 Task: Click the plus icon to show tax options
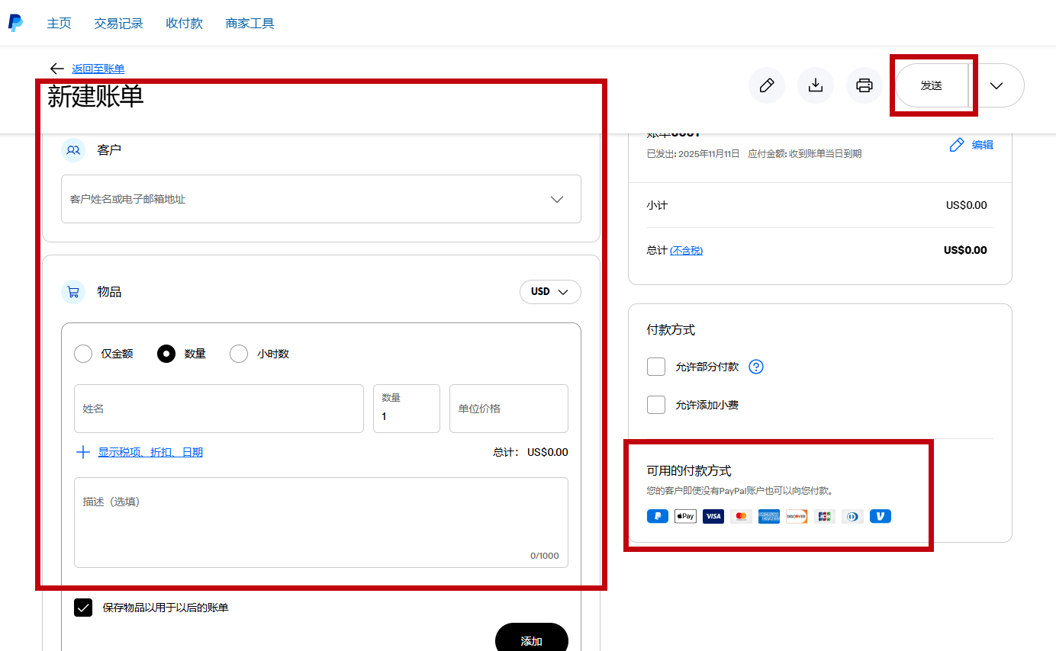(x=83, y=452)
